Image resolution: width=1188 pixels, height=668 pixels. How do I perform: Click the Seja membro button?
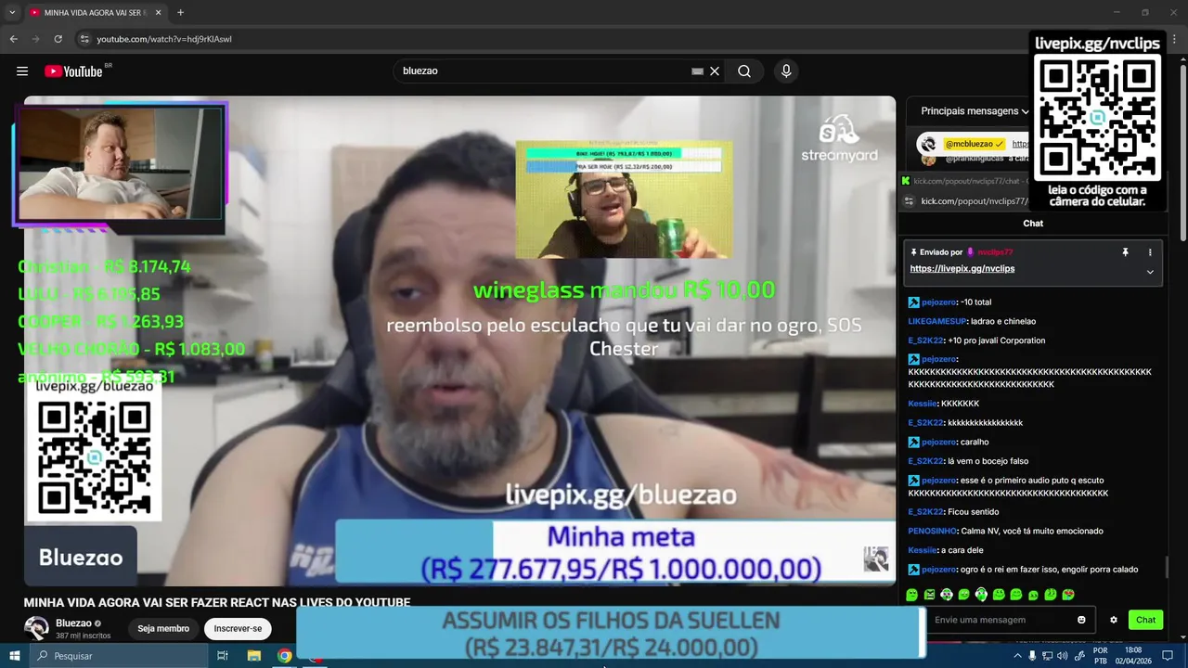[x=163, y=628]
